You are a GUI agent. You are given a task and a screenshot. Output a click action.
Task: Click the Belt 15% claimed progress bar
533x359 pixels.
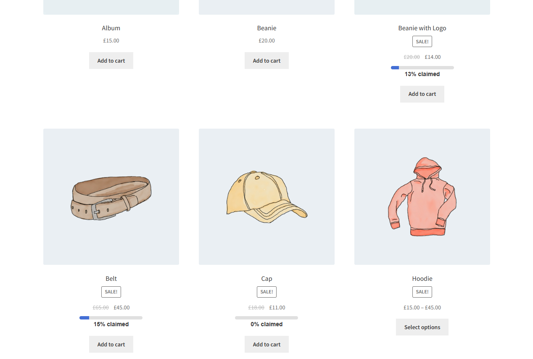111,318
